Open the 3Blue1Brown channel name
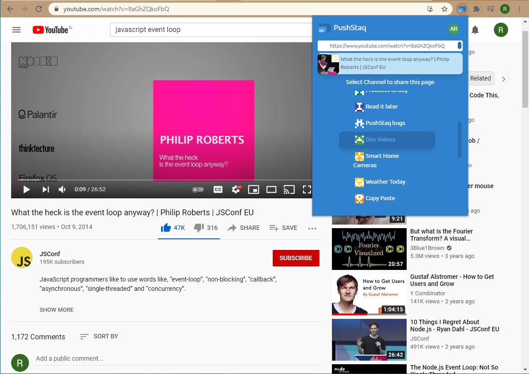This screenshot has height=374, width=529. tap(427, 248)
